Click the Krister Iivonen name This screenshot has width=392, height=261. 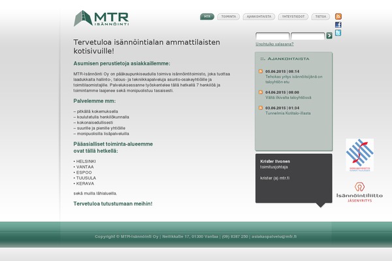(275, 161)
